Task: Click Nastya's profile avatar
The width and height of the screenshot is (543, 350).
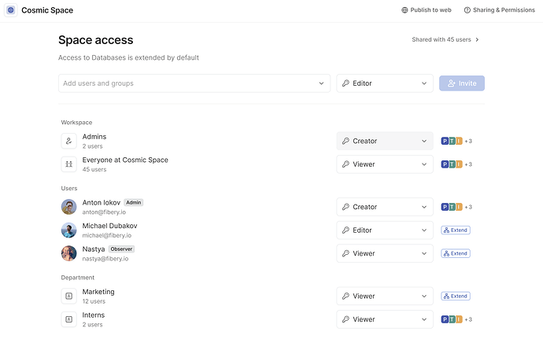Action: pos(69,253)
